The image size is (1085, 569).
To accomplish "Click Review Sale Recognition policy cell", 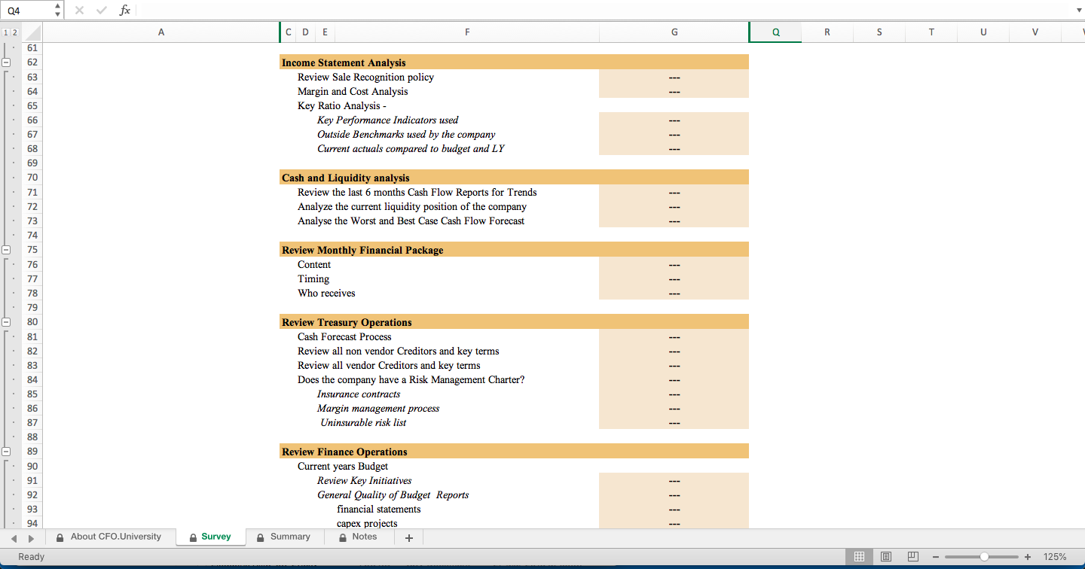I will pyautogui.click(x=365, y=77).
